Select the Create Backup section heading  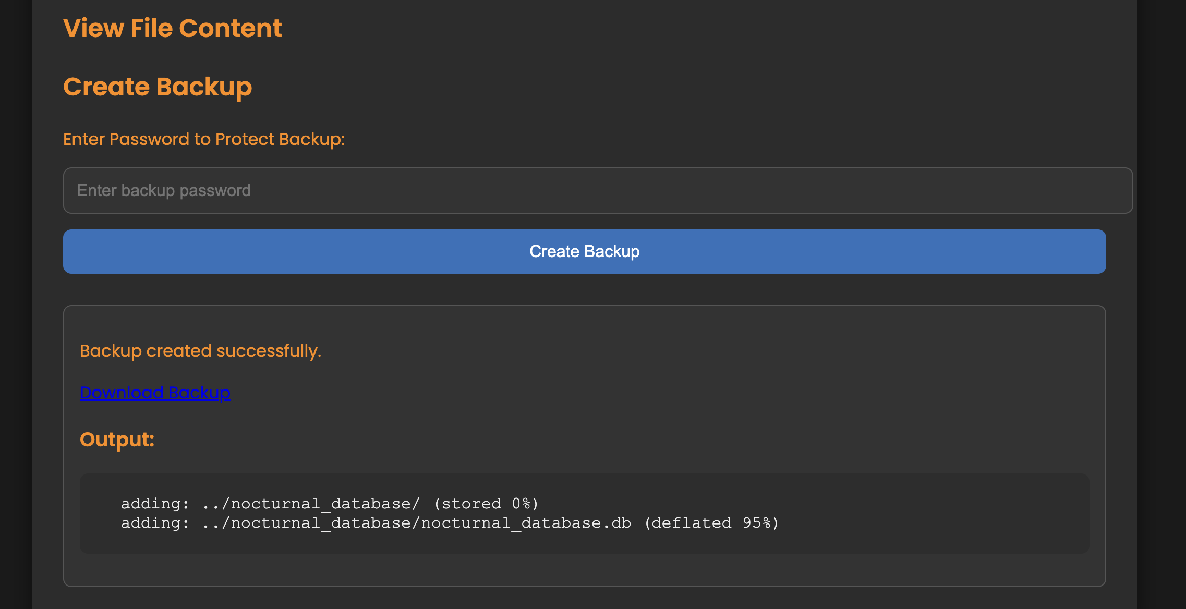click(158, 87)
